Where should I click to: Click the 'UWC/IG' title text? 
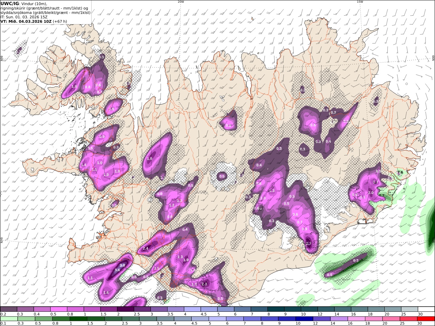coord(10,3)
